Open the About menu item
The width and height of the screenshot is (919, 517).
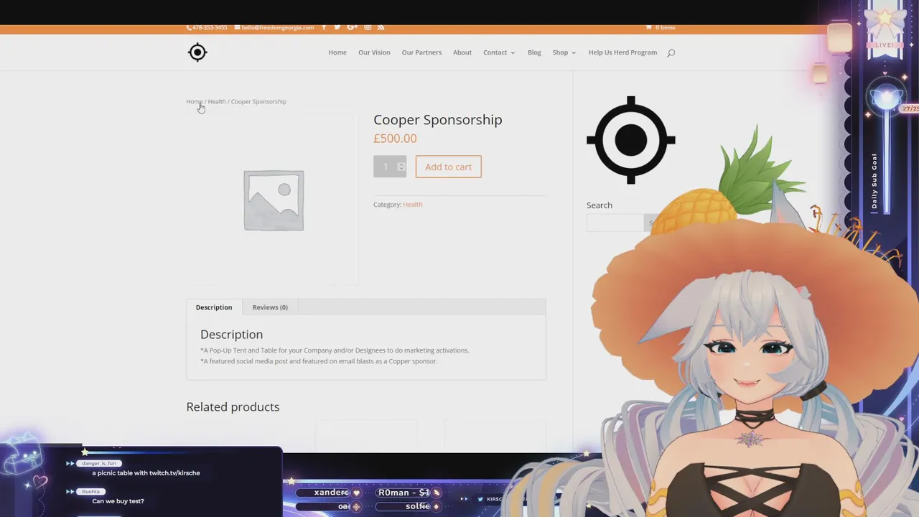click(x=462, y=52)
